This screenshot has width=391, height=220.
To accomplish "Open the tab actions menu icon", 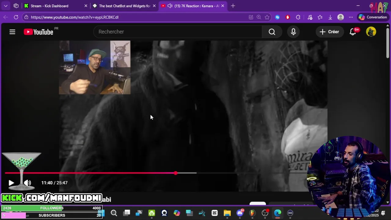I will (16, 6).
